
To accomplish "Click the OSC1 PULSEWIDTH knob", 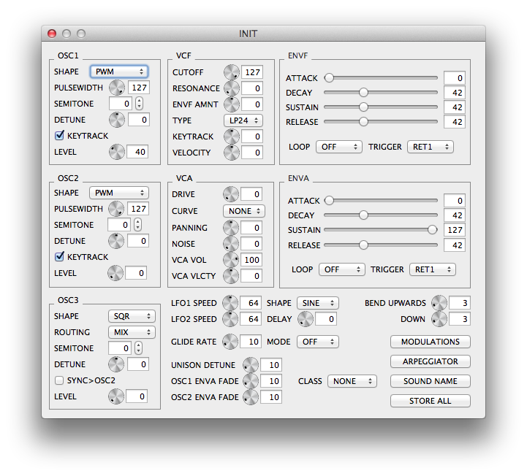I will pyautogui.click(x=116, y=88).
